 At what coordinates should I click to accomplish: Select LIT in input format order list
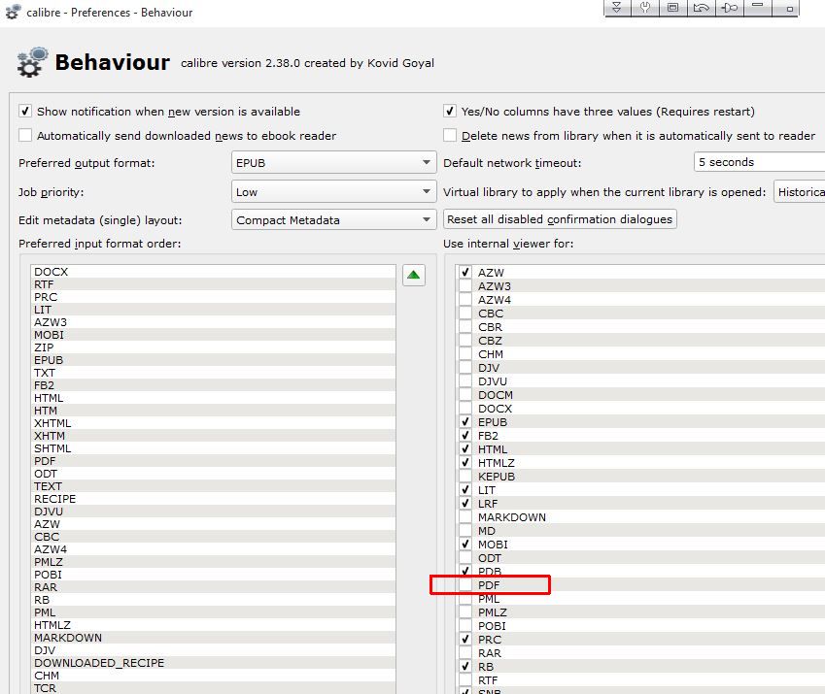pyautogui.click(x=213, y=310)
